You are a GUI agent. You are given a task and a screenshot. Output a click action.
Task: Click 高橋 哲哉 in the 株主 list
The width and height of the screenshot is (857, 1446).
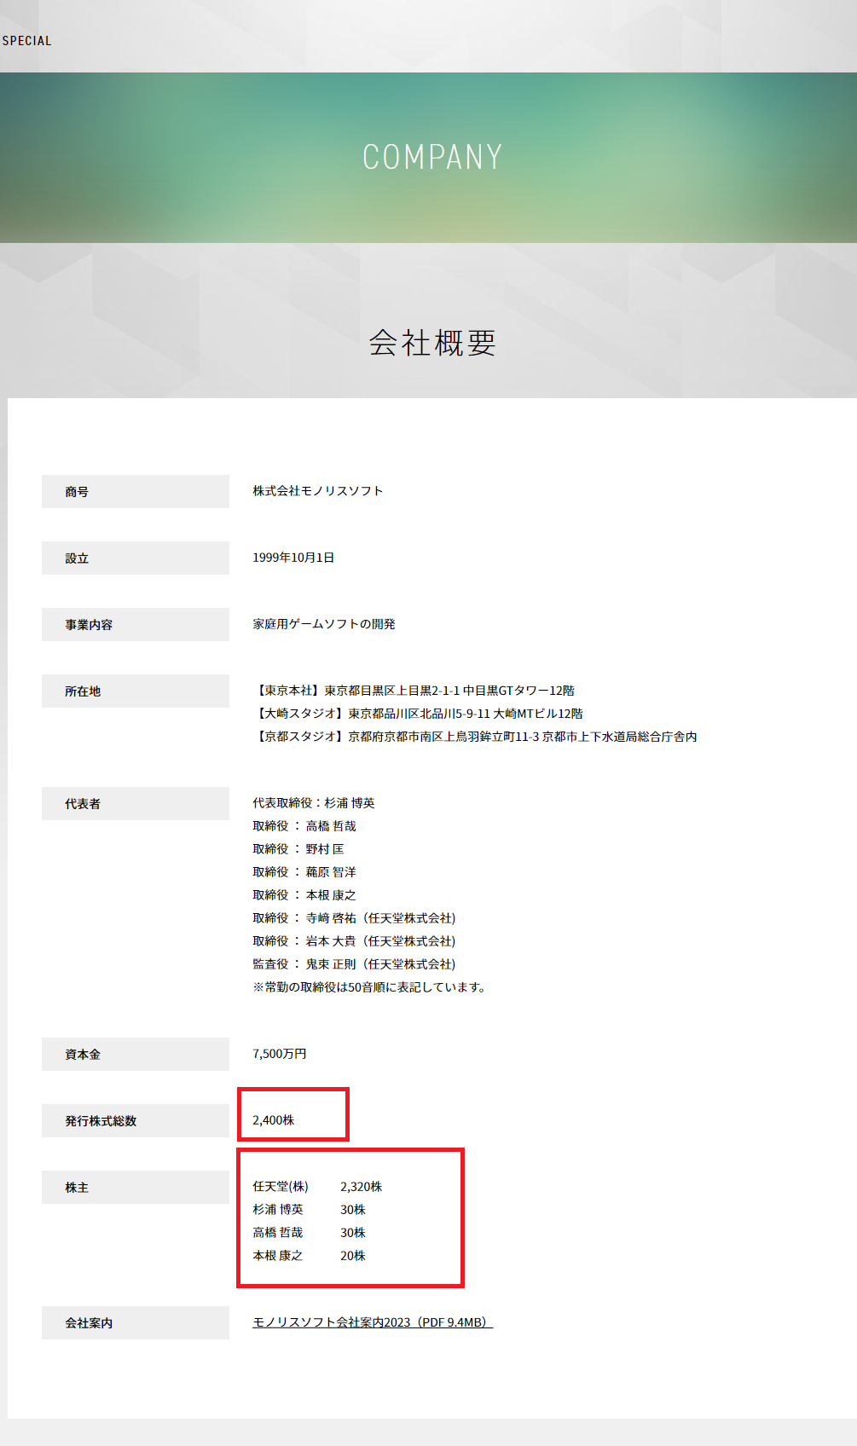278,1233
